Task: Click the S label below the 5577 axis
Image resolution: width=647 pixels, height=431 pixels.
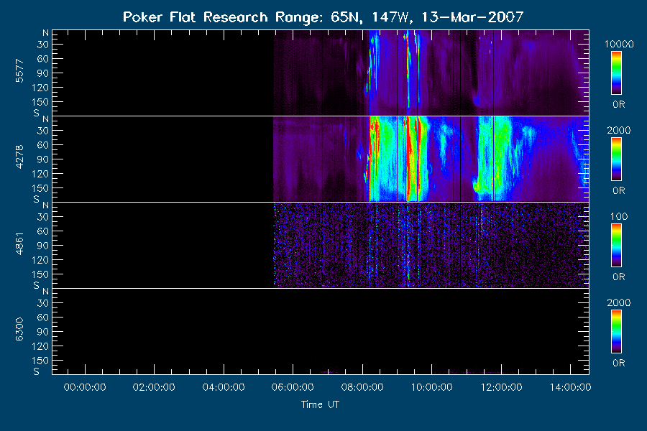Action: tap(37, 113)
